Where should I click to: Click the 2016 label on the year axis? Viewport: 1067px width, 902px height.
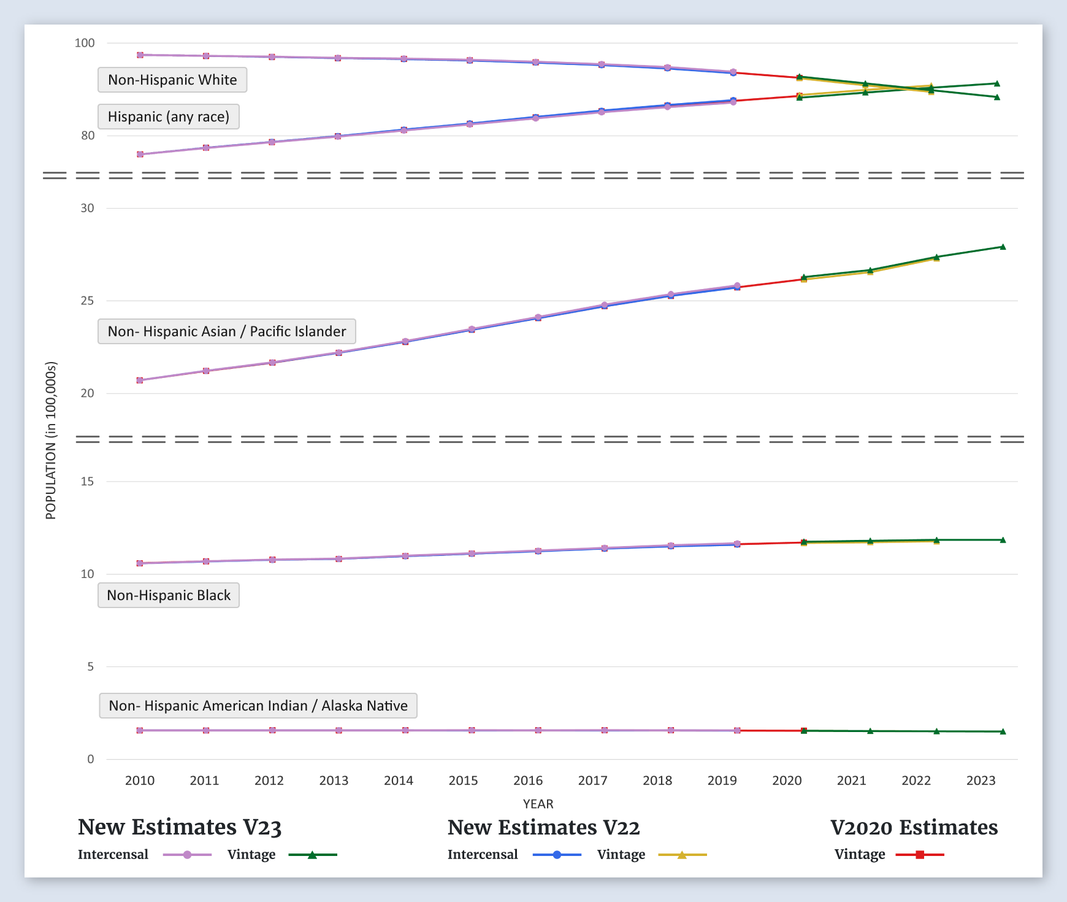pos(528,781)
